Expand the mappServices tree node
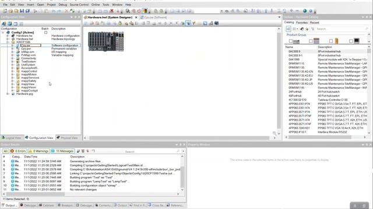The image size is (373, 209). [x=13, y=78]
